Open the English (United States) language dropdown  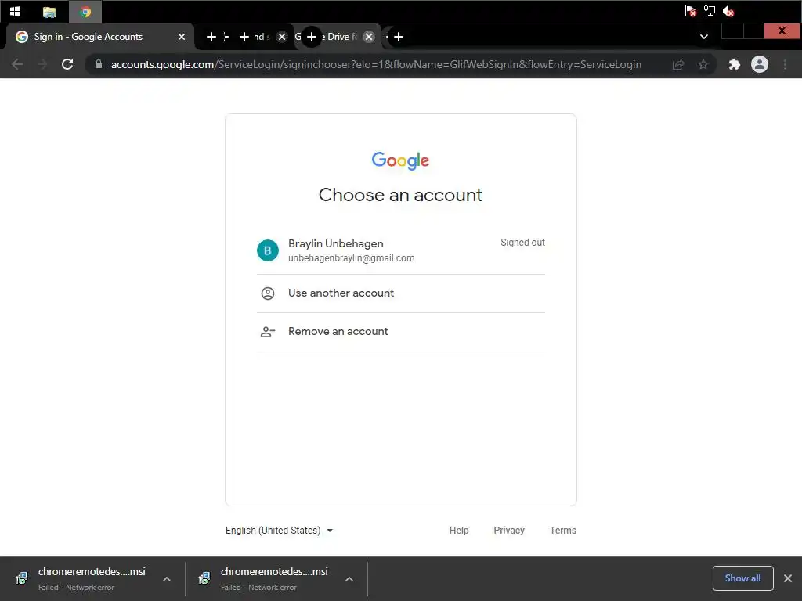[280, 531]
